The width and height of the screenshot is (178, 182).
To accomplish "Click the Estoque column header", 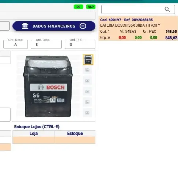I will [75, 134].
